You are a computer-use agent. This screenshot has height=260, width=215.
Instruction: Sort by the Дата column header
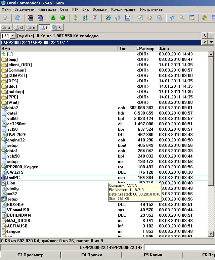coord(186,48)
